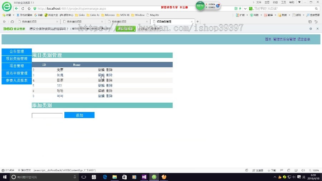Open the password bar settings gear
This screenshot has width=322, height=181.
(x=311, y=29)
